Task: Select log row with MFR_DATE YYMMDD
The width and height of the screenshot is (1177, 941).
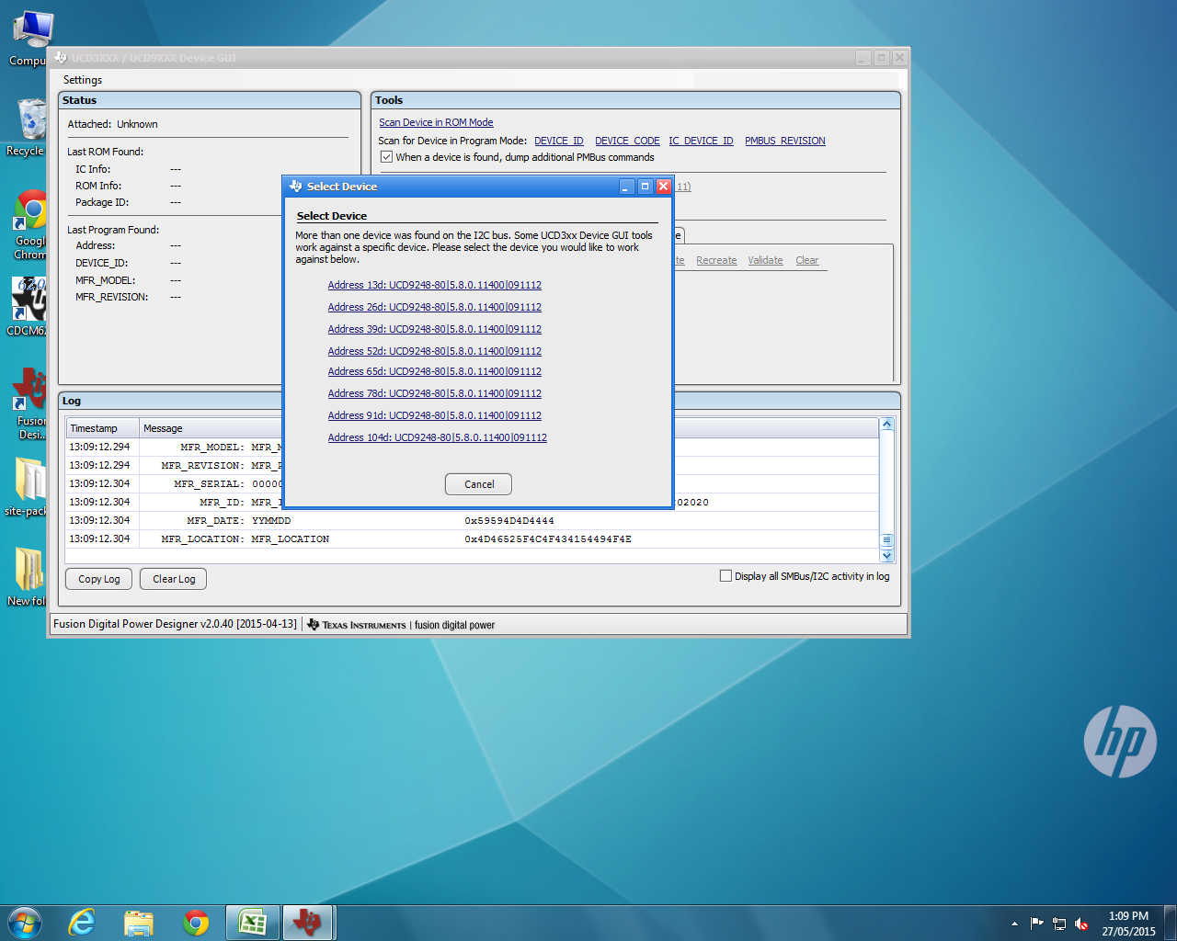Action: (473, 521)
